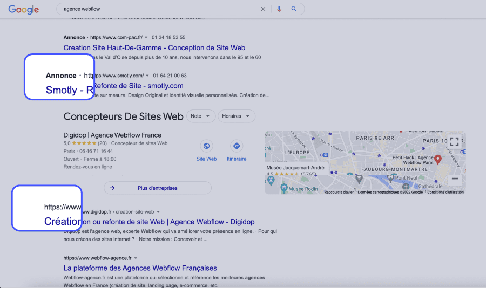
Task: Click the Plus d'entreprises button
Action: pos(158,188)
